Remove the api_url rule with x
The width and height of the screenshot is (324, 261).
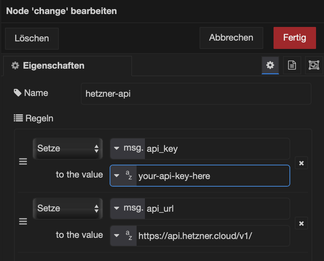click(x=301, y=223)
